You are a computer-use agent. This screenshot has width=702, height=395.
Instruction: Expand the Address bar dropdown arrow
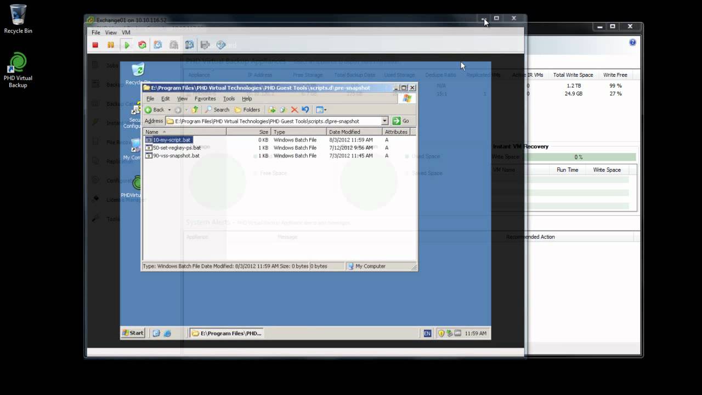[384, 121]
